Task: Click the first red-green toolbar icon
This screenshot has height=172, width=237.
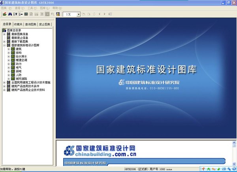Action: [4, 14]
